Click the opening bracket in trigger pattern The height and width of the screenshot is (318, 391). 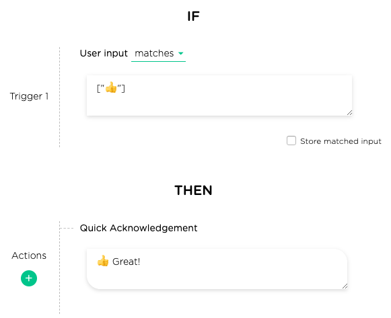click(x=98, y=88)
